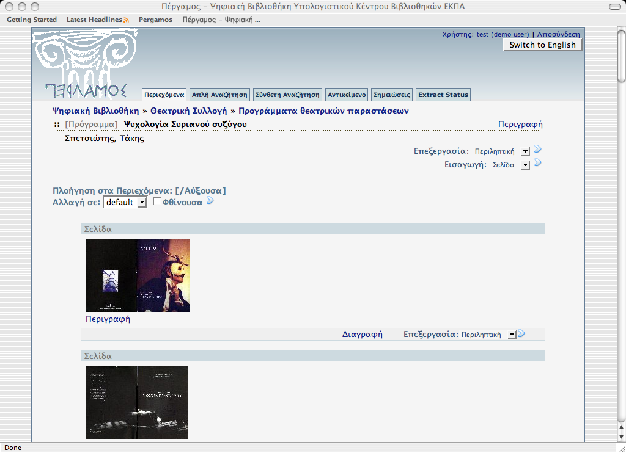Click the Done status bar text
626x453 pixels.
[x=13, y=448]
